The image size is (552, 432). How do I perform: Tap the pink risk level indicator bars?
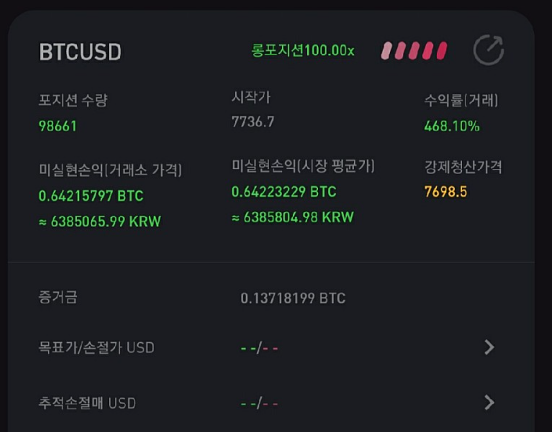(x=414, y=51)
